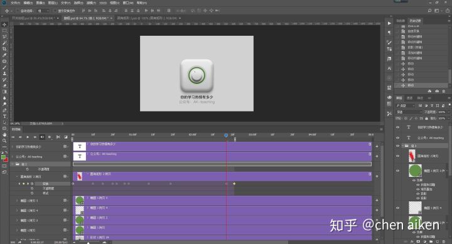Select the Eyedropper tool
This screenshot has height=244, width=452.
coord(4,55)
